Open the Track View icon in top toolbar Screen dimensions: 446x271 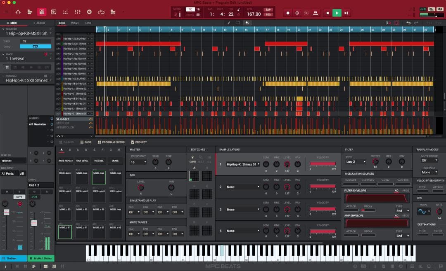(x=30, y=12)
